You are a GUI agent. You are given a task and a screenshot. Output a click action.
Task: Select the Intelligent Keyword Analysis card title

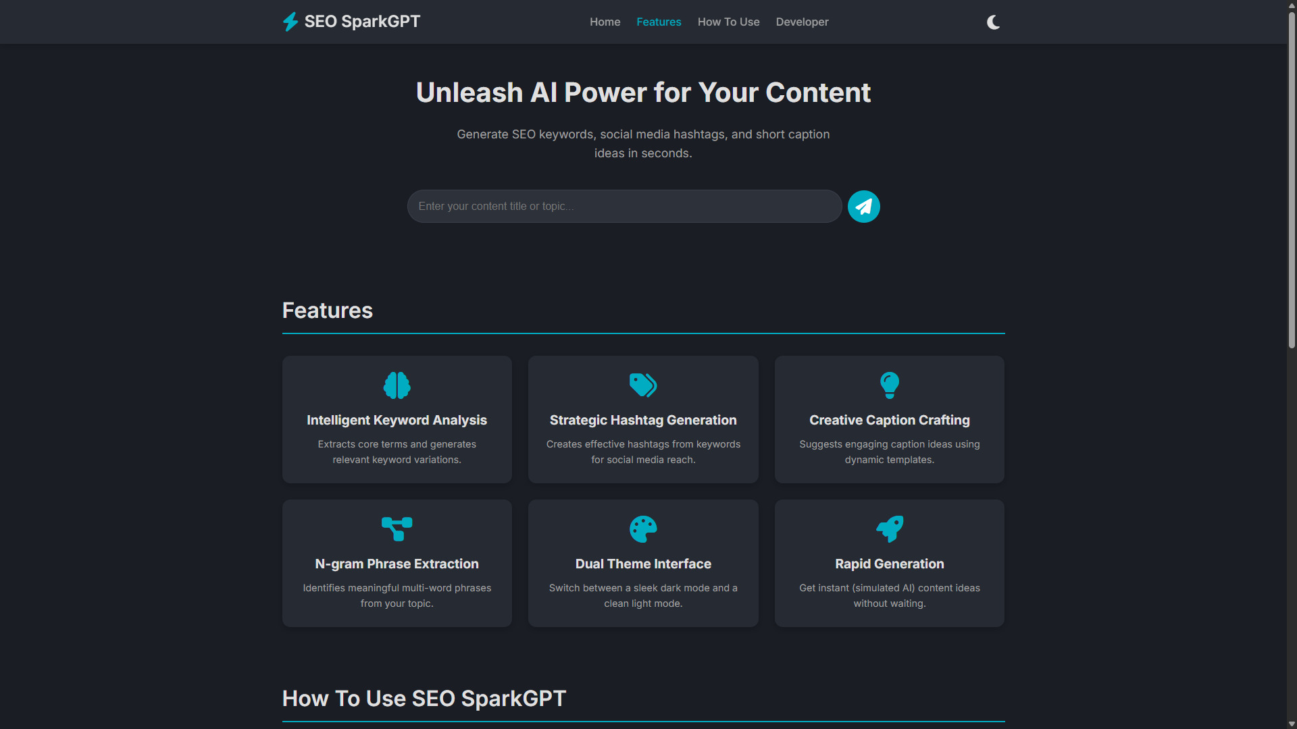pos(397,420)
